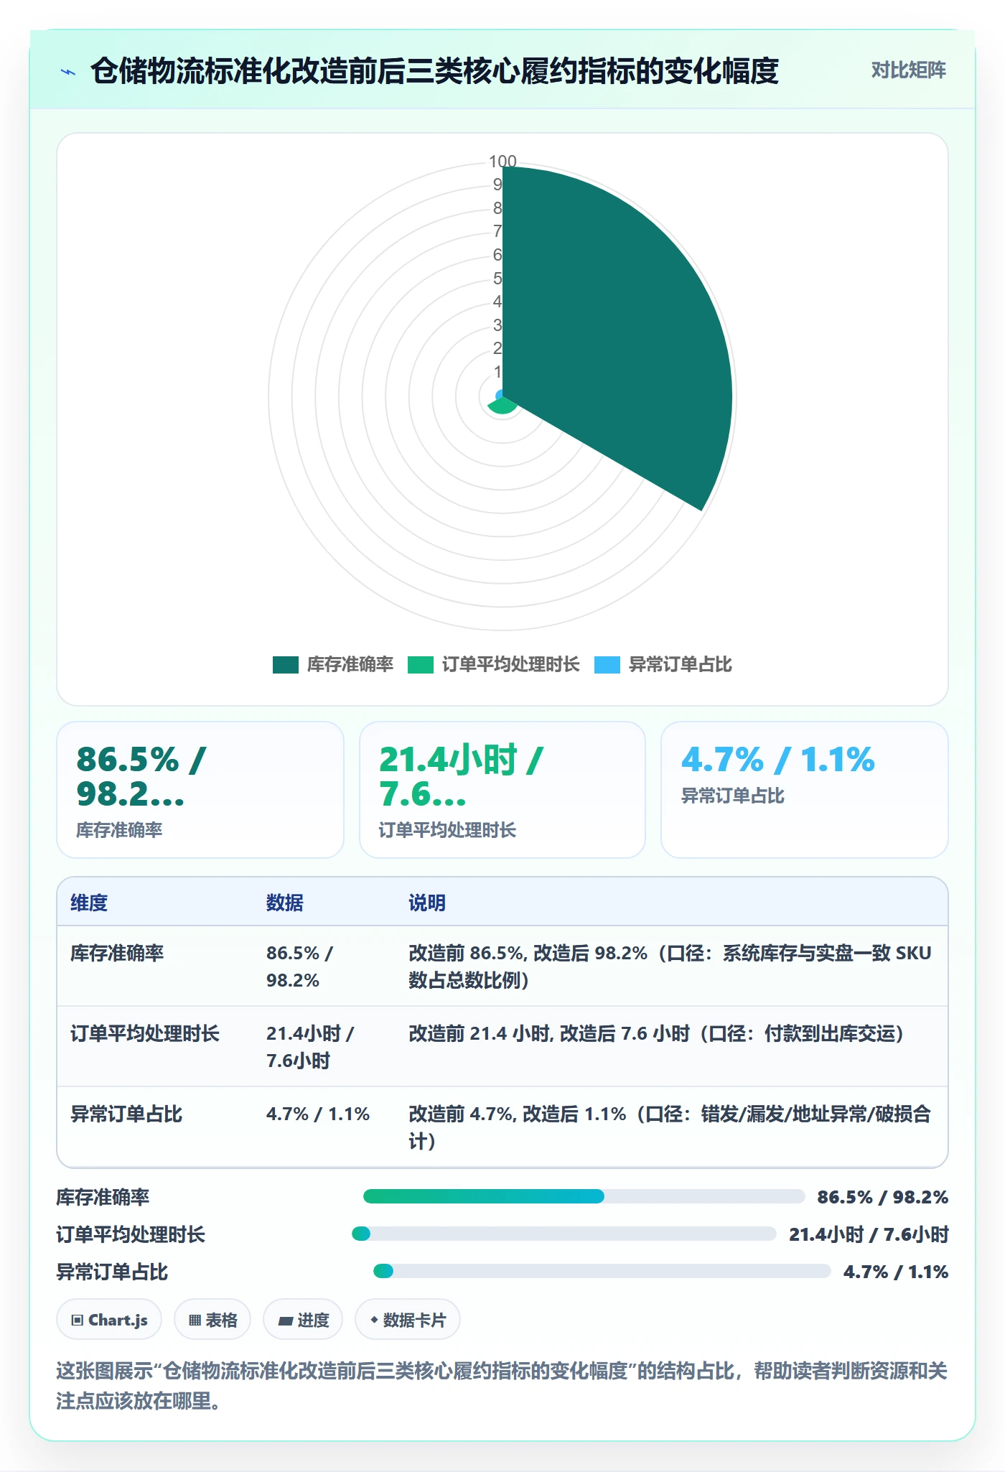This screenshot has height=1472, width=1005.
Task: Click the 100 axis label atop the chart
Action: point(502,162)
